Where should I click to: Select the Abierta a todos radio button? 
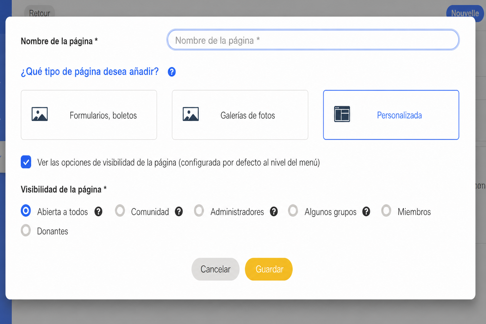[26, 211]
